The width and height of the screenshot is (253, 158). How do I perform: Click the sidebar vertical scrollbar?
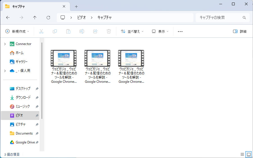[x=42, y=81]
